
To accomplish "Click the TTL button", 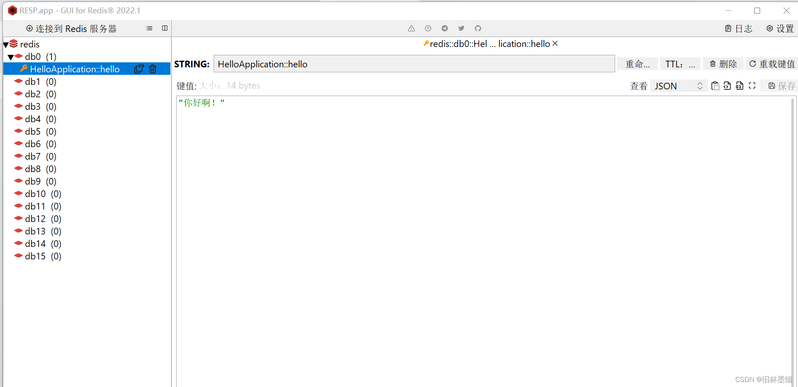I will pyautogui.click(x=680, y=64).
